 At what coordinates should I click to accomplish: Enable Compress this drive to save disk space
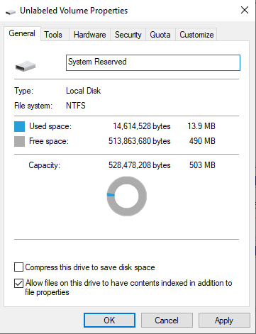[18, 267]
